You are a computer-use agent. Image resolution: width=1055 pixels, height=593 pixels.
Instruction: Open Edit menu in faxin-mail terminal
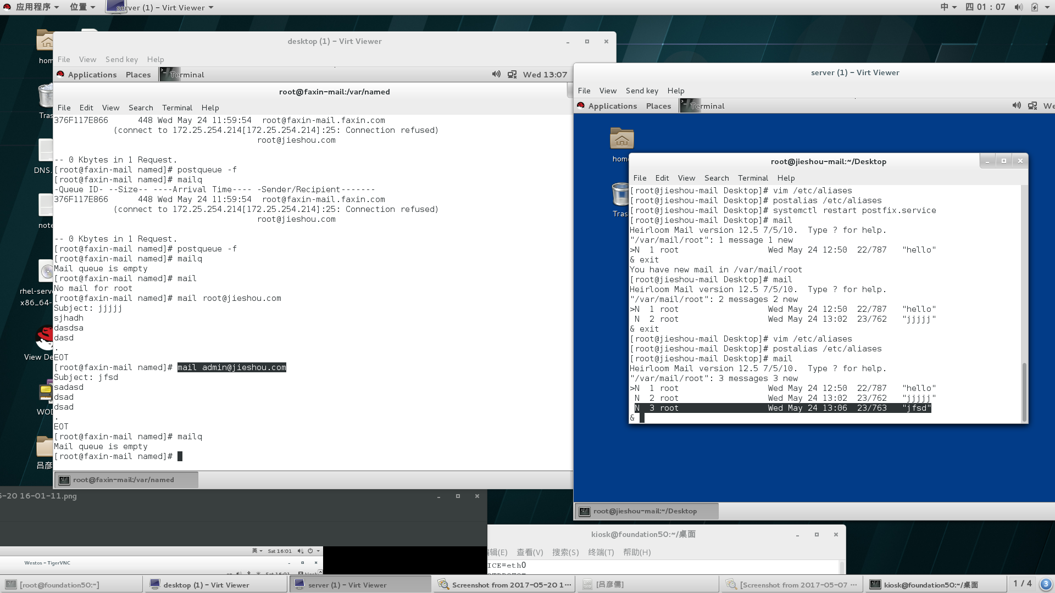[86, 108]
